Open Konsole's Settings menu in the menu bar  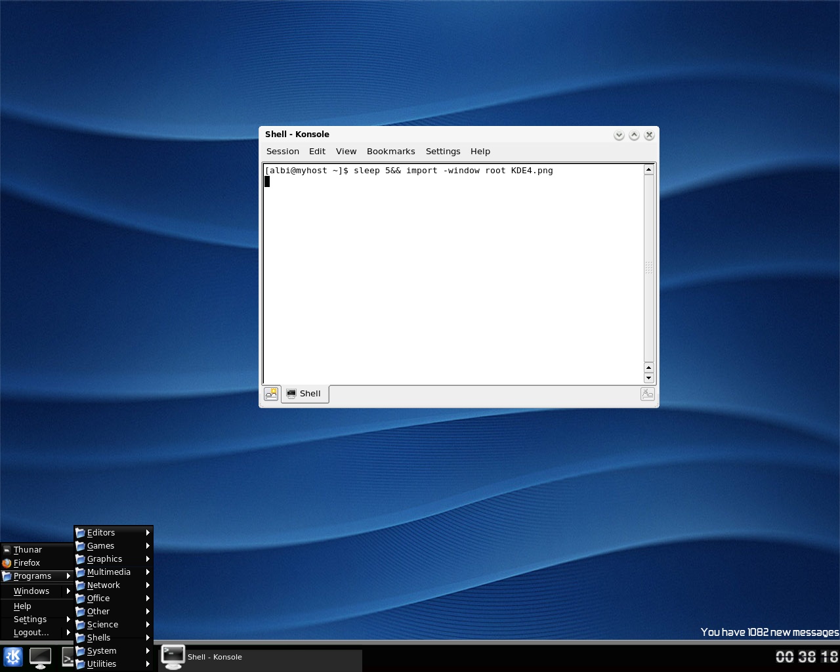click(x=443, y=152)
